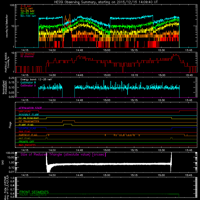Click the FLARE FLAG label
Screen dimensions: 200x200
pyautogui.click(x=26, y=125)
